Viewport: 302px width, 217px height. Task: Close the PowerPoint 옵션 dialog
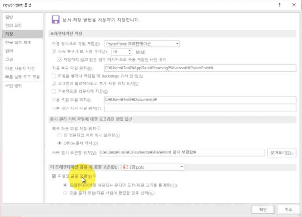click(x=294, y=5)
